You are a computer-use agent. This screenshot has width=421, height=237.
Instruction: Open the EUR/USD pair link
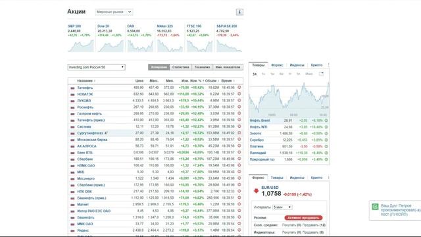point(270,188)
